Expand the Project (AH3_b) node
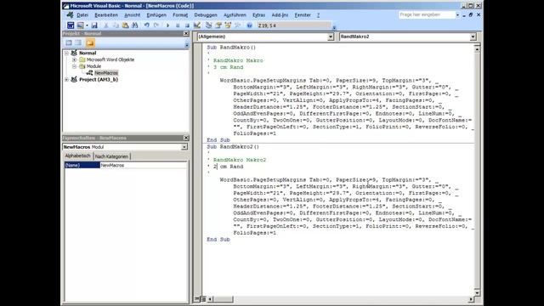Screen dimensions: 544x306 pos(66,79)
